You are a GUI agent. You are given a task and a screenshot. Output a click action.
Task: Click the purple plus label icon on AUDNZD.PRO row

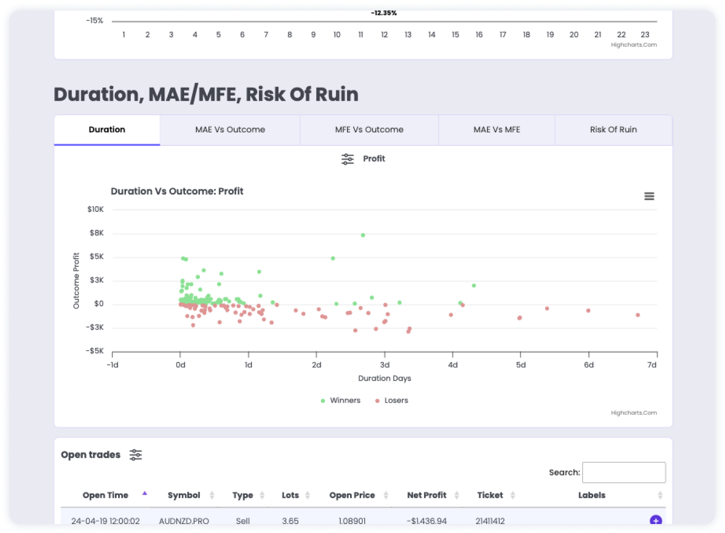(655, 520)
